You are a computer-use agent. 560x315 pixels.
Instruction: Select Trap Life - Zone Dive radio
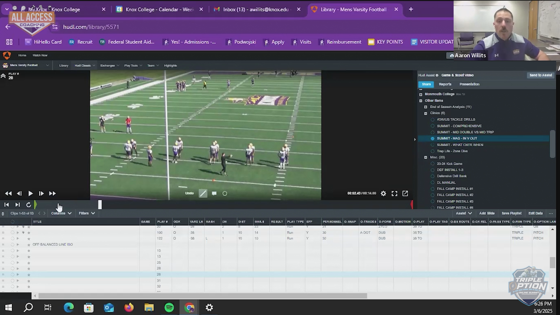point(433,151)
